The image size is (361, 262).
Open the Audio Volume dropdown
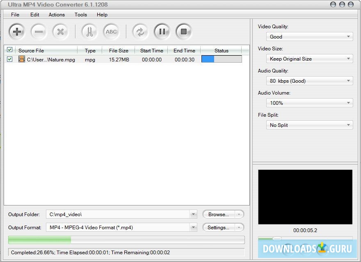coord(309,103)
